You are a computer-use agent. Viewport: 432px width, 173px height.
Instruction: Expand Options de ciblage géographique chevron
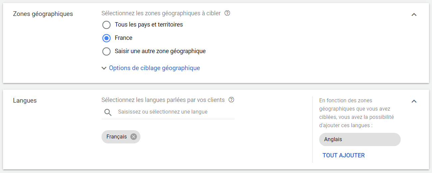[x=104, y=68]
